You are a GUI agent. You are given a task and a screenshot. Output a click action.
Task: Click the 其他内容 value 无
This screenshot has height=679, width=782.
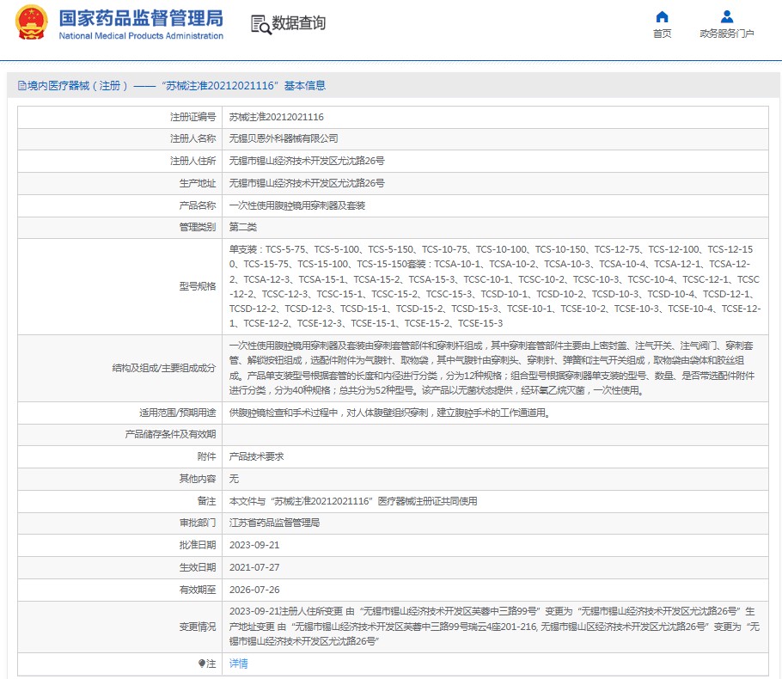[234, 479]
